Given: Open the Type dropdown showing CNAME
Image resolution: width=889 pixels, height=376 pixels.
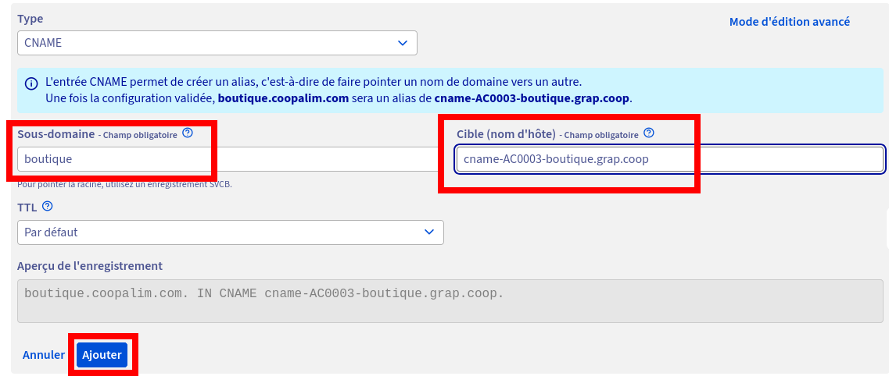Looking at the screenshot, I should click(x=217, y=43).
